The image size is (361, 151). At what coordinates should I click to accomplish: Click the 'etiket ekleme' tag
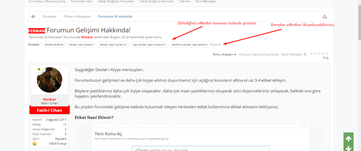53,45
